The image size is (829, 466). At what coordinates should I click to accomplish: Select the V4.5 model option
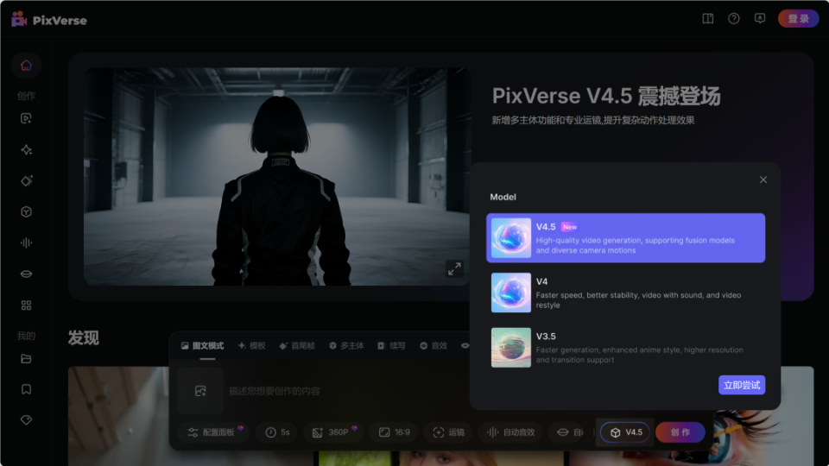tap(625, 238)
